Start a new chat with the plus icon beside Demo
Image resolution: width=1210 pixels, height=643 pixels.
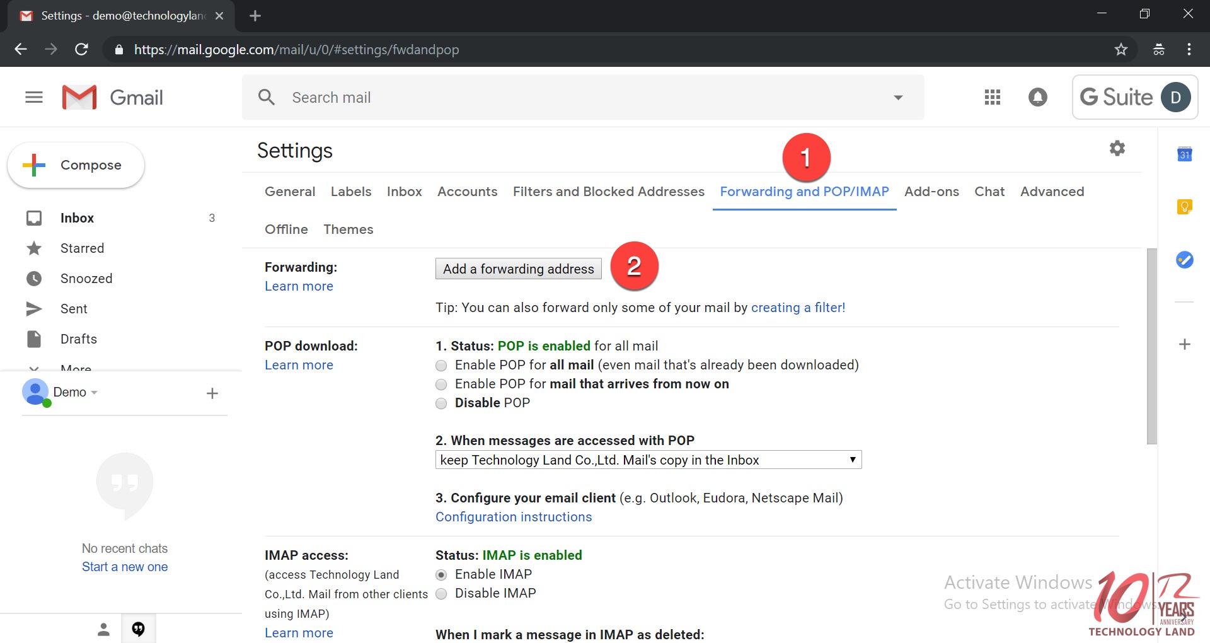click(212, 393)
